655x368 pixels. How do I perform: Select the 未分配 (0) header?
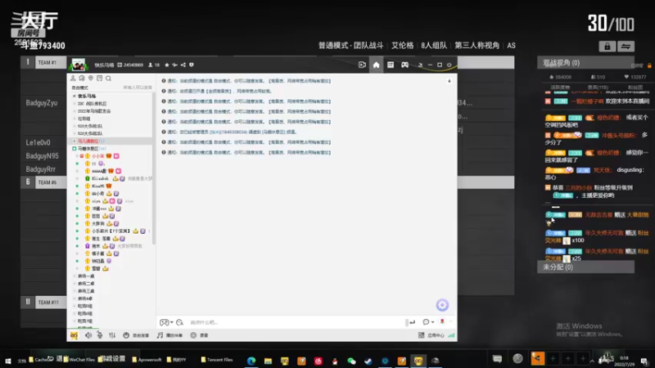pyautogui.click(x=585, y=267)
